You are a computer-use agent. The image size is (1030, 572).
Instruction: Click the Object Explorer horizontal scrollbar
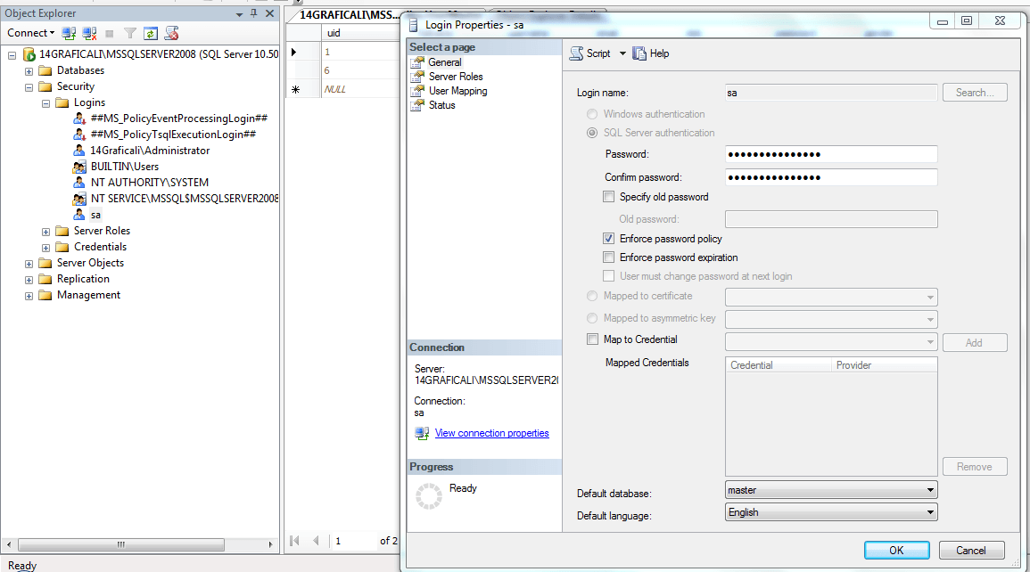pos(140,544)
